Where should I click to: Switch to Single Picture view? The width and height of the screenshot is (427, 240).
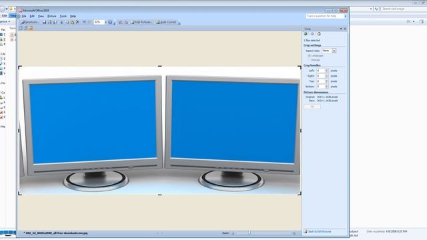point(31,28)
